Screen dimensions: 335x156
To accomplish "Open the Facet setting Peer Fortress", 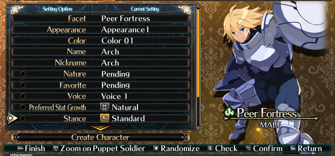I will [x=100, y=19].
